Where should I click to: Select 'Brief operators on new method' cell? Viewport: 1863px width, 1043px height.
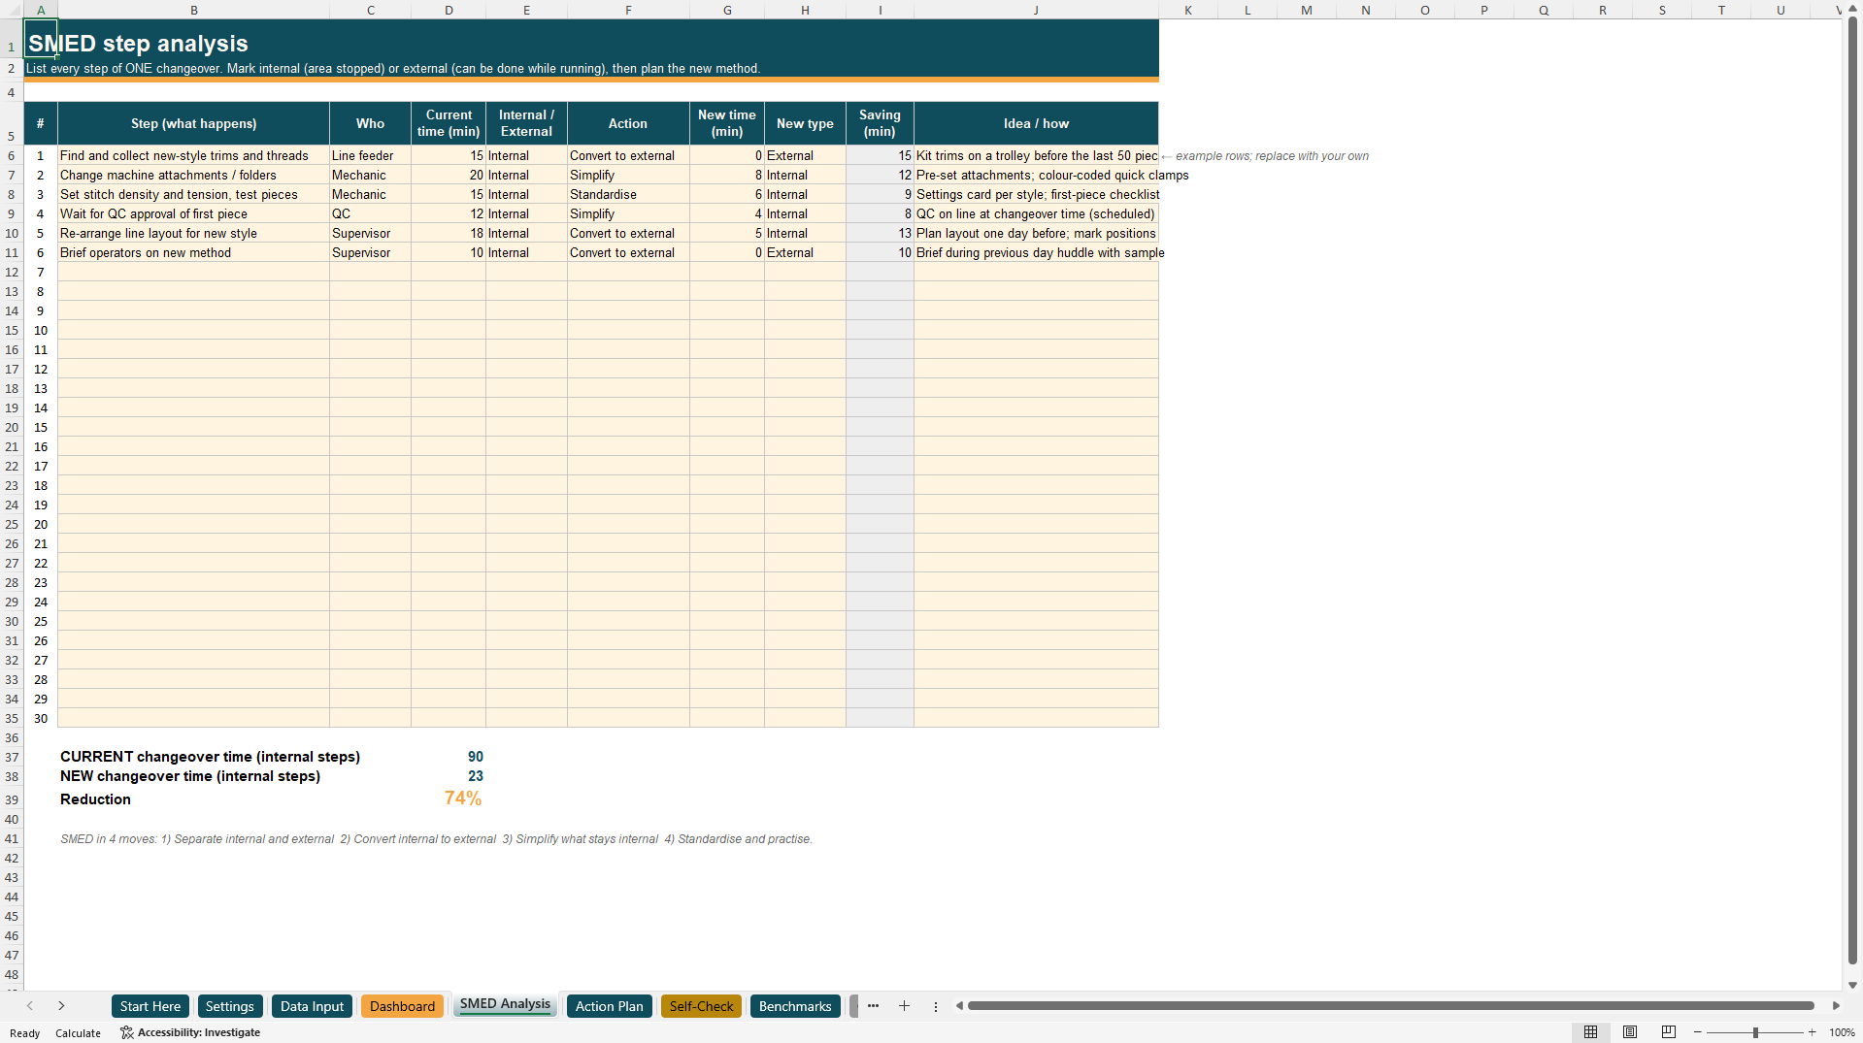point(193,252)
